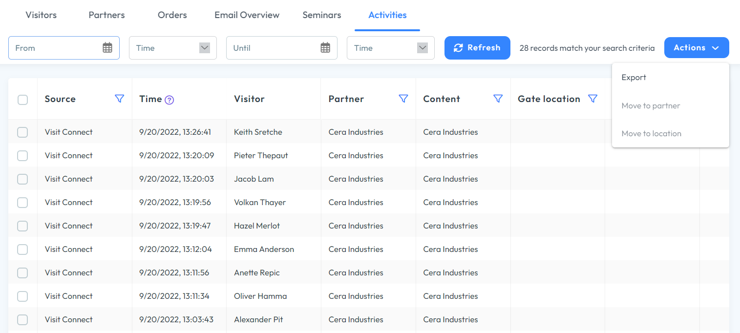Expand the Actions dropdown

697,47
